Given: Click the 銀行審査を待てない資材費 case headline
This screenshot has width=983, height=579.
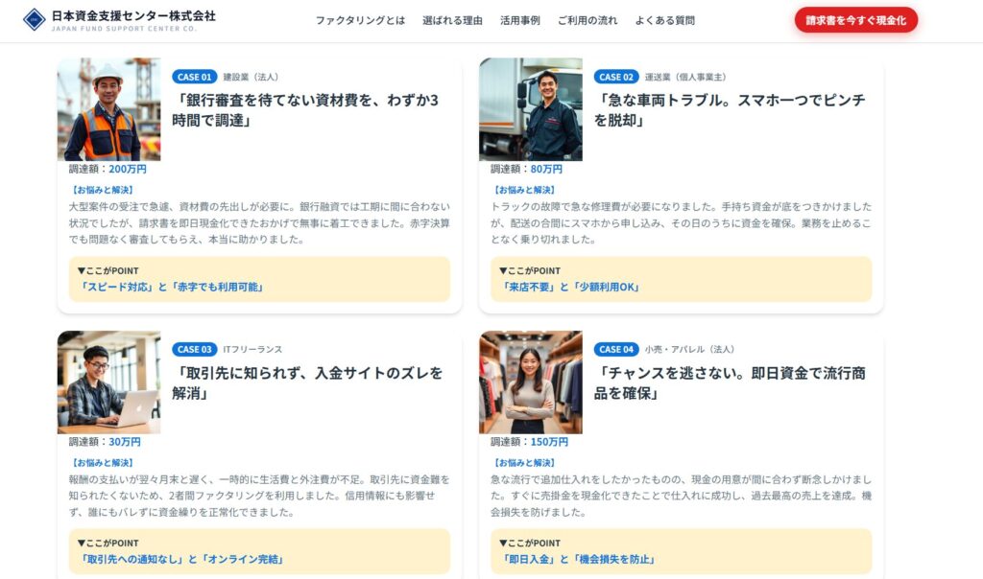Looking at the screenshot, I should point(305,110).
